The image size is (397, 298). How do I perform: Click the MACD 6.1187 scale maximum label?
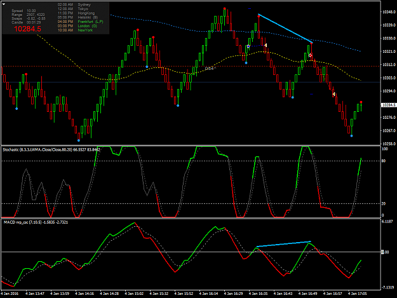pos(387,222)
